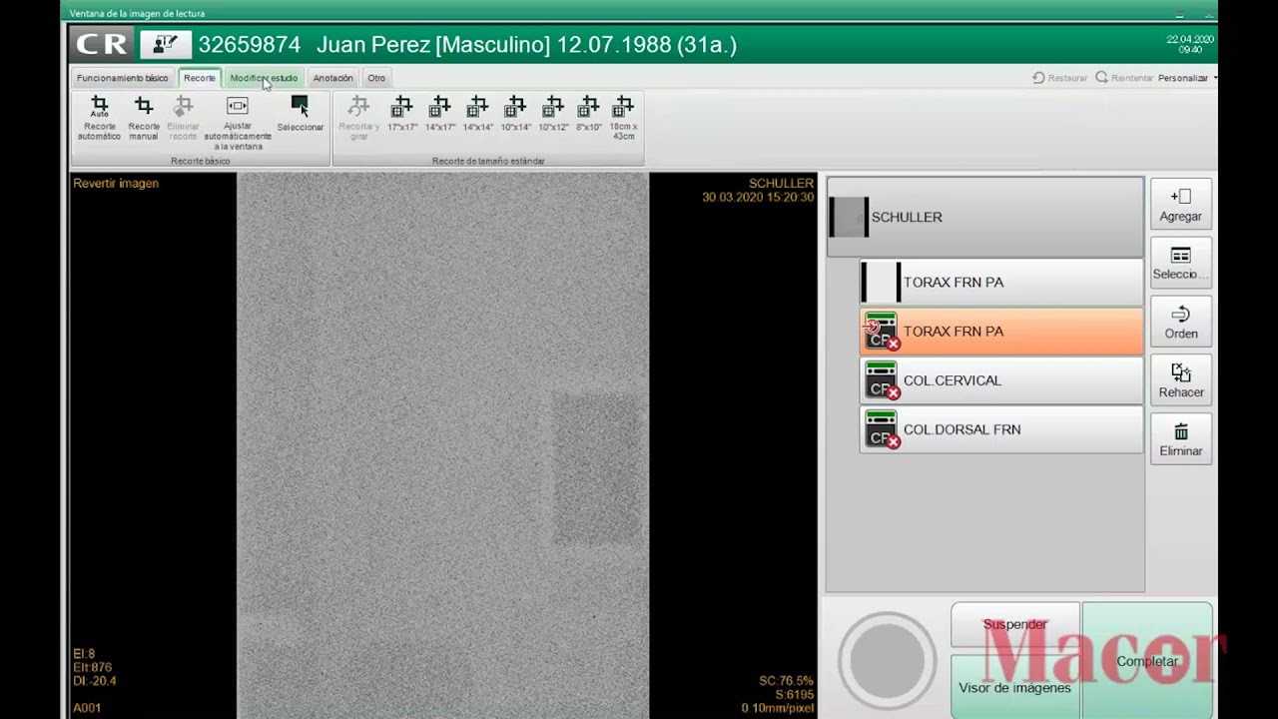Click the Agregar button
Screen dimensions: 1278x719
coord(1181,205)
